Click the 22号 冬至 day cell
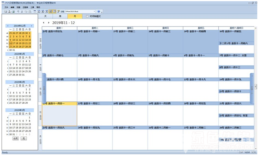The height and width of the screenshot is (155, 258). point(236,120)
